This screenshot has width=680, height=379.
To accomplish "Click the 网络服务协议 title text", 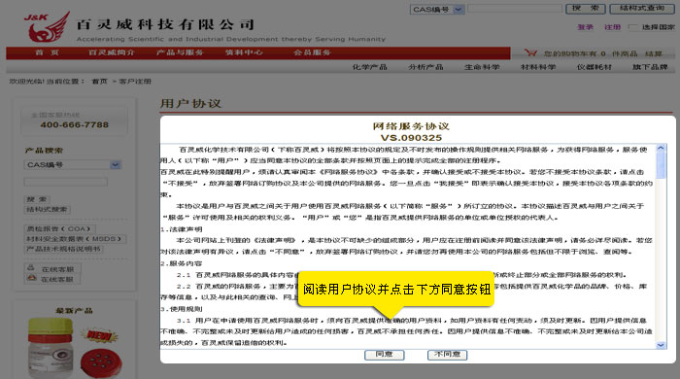I will click(411, 126).
